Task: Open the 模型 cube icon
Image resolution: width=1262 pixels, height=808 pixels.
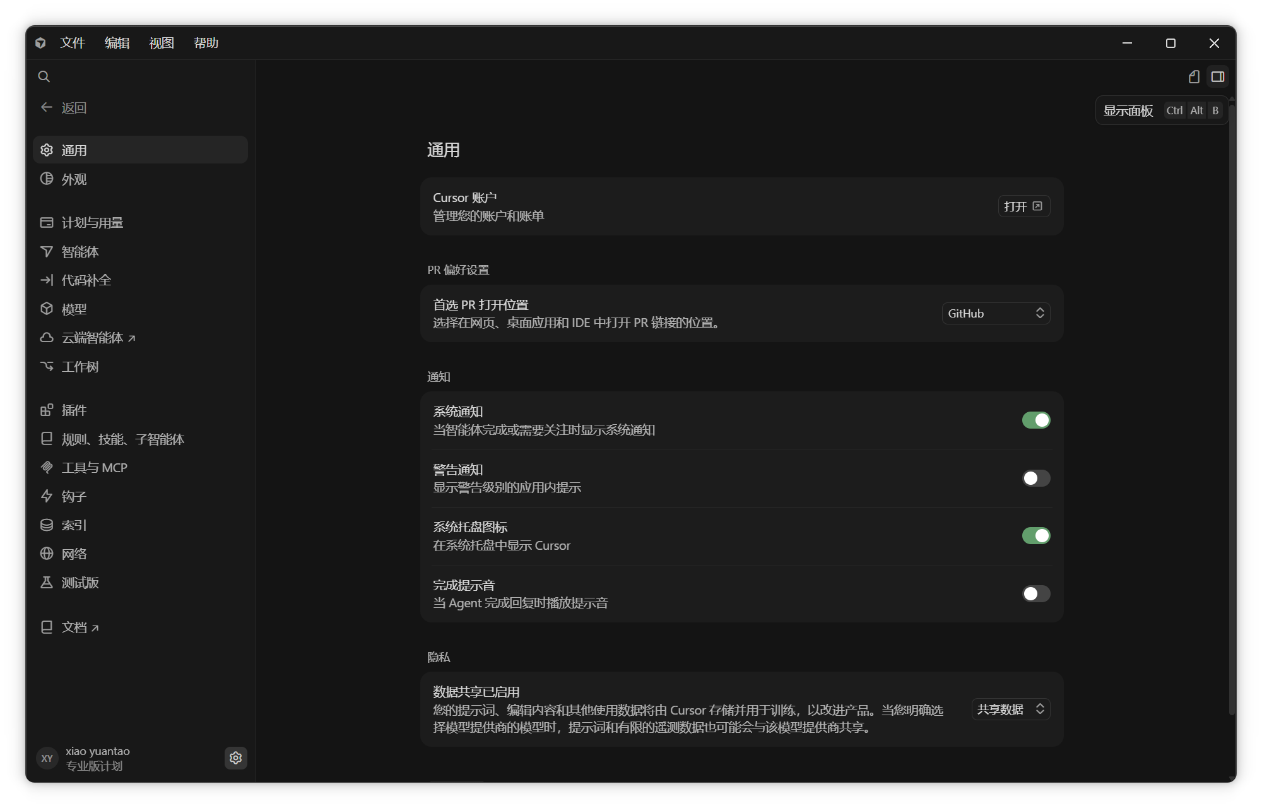Action: click(47, 309)
